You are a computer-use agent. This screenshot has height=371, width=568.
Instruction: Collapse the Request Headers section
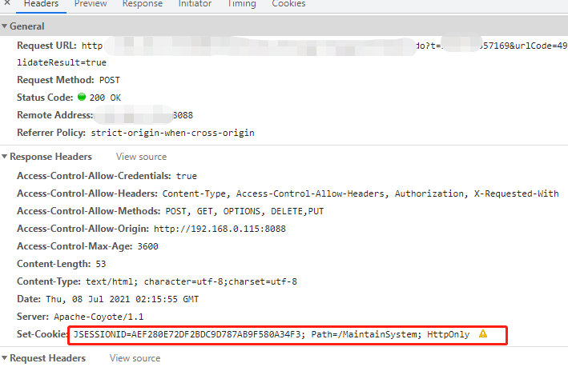coord(4,358)
